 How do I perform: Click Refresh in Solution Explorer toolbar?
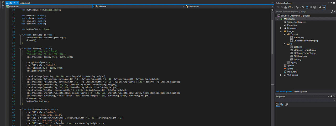307,7
